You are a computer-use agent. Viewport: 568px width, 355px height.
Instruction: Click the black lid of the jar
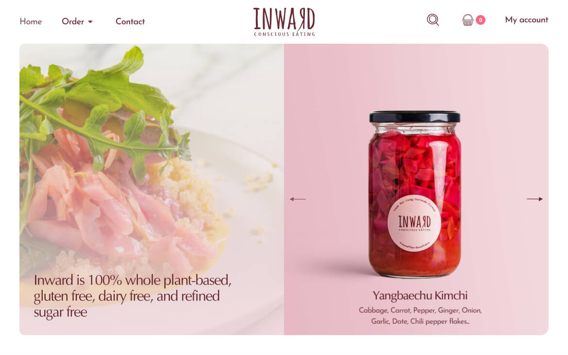(415, 117)
